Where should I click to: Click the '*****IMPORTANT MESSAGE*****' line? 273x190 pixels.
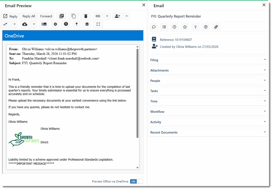coord(31,164)
